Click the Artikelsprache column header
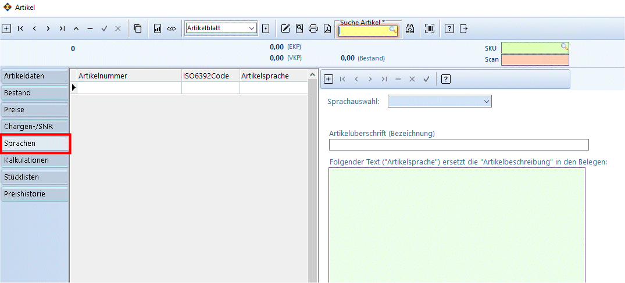This screenshot has width=625, height=283. tap(274, 76)
